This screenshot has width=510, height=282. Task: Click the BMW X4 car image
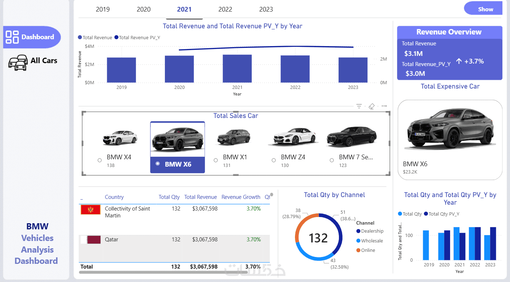[x=120, y=138]
